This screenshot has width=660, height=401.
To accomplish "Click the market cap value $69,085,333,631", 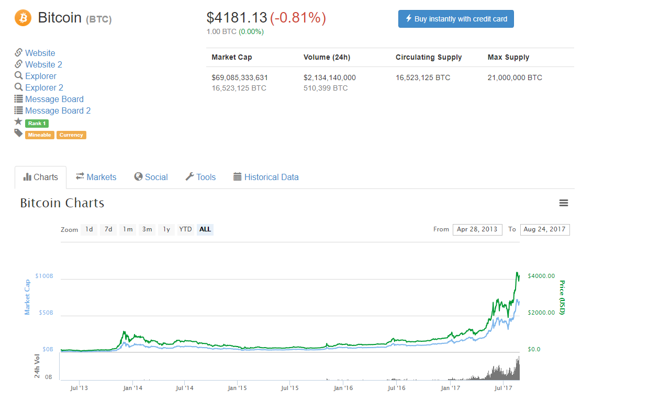I will [240, 77].
